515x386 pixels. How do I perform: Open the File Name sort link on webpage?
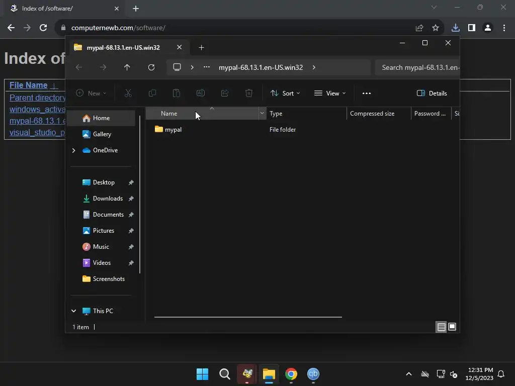28,85
